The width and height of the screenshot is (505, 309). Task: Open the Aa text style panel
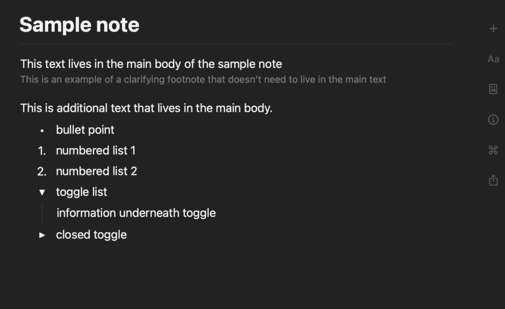tap(493, 59)
